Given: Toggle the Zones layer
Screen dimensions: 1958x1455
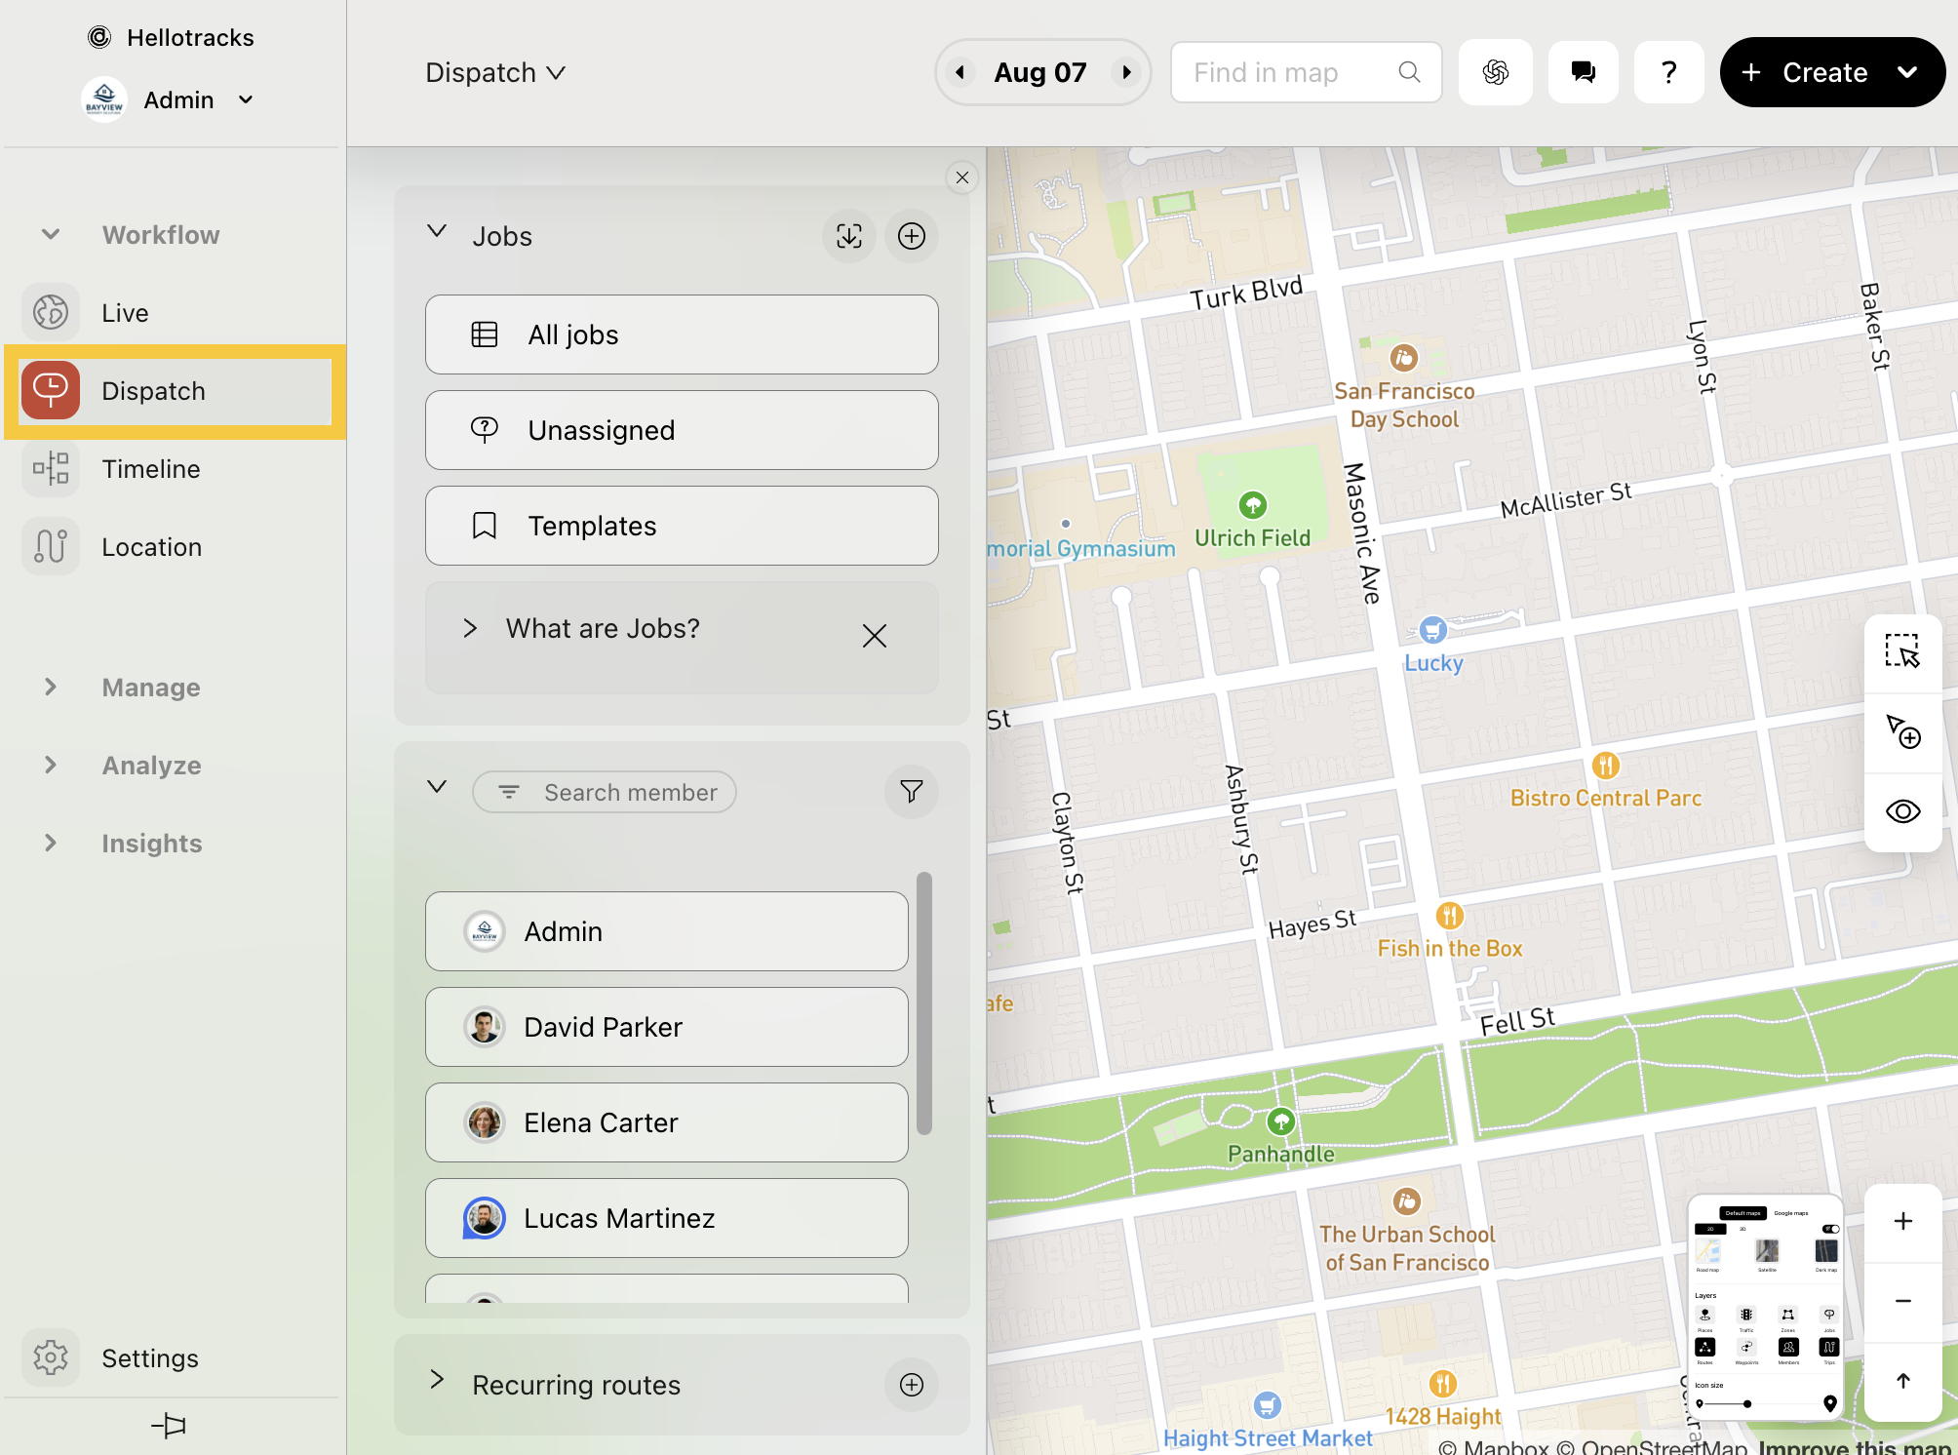Looking at the screenshot, I should pyautogui.click(x=1788, y=1315).
